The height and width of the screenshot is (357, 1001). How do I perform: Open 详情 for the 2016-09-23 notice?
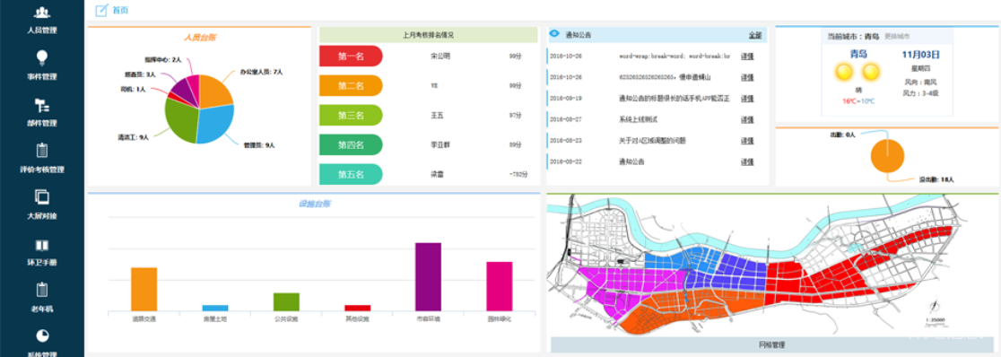(x=747, y=141)
